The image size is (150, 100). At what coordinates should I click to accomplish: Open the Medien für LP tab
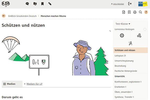point(34,84)
